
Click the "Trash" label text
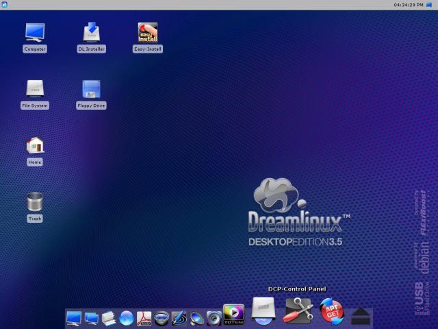click(x=35, y=219)
